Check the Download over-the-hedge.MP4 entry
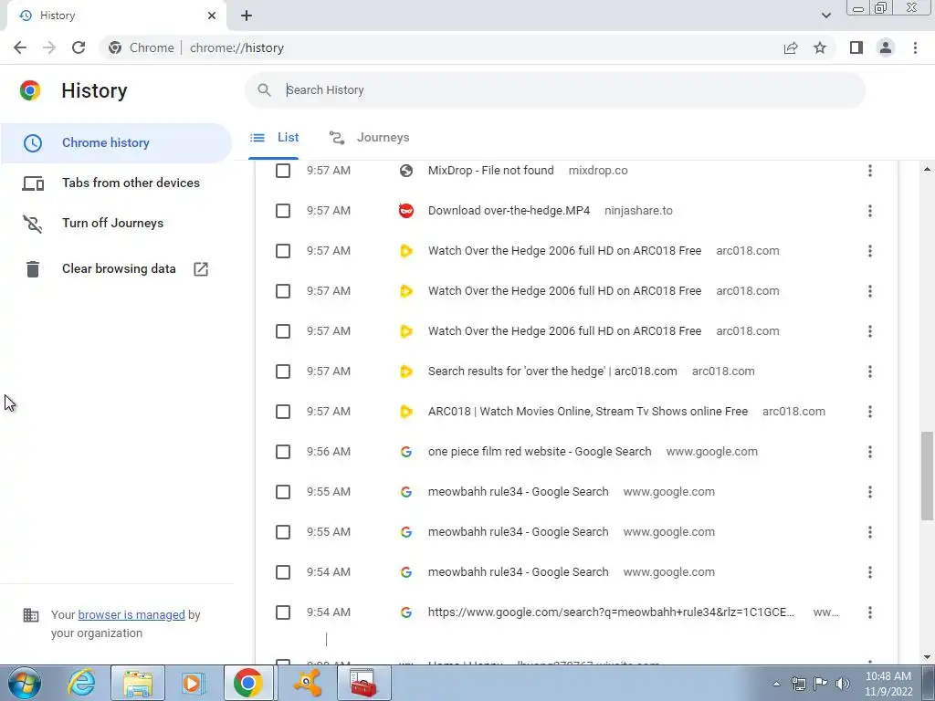This screenshot has height=701, width=935. point(283,211)
